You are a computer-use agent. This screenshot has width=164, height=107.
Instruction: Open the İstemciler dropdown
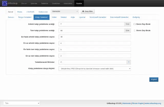[x=65, y=11]
